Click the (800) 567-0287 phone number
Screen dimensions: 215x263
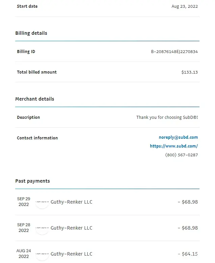coord(181,155)
